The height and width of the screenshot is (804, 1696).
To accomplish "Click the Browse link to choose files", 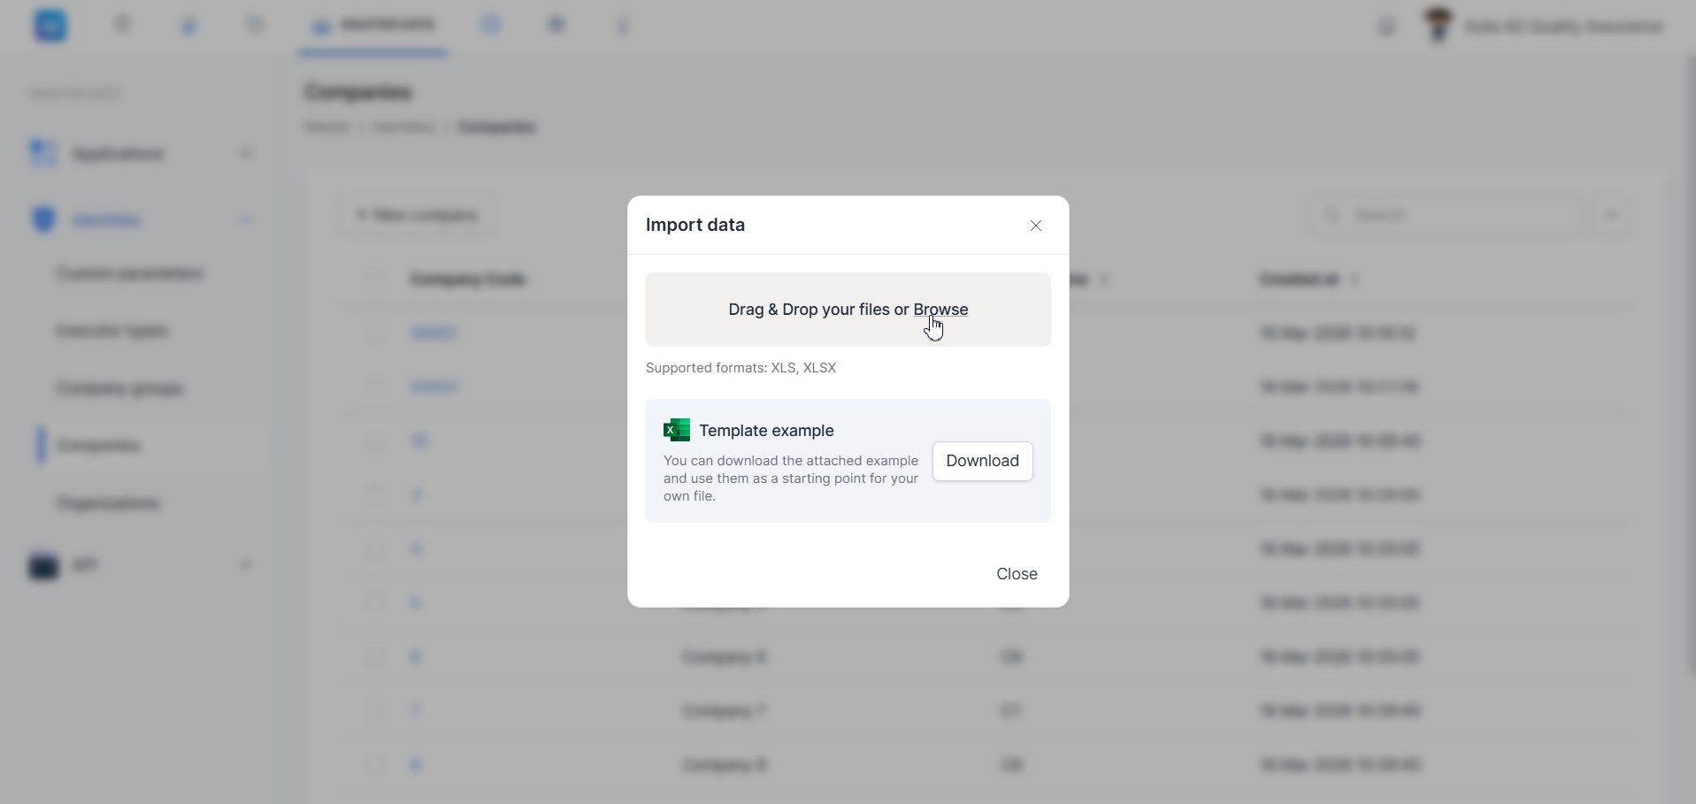I will (940, 310).
